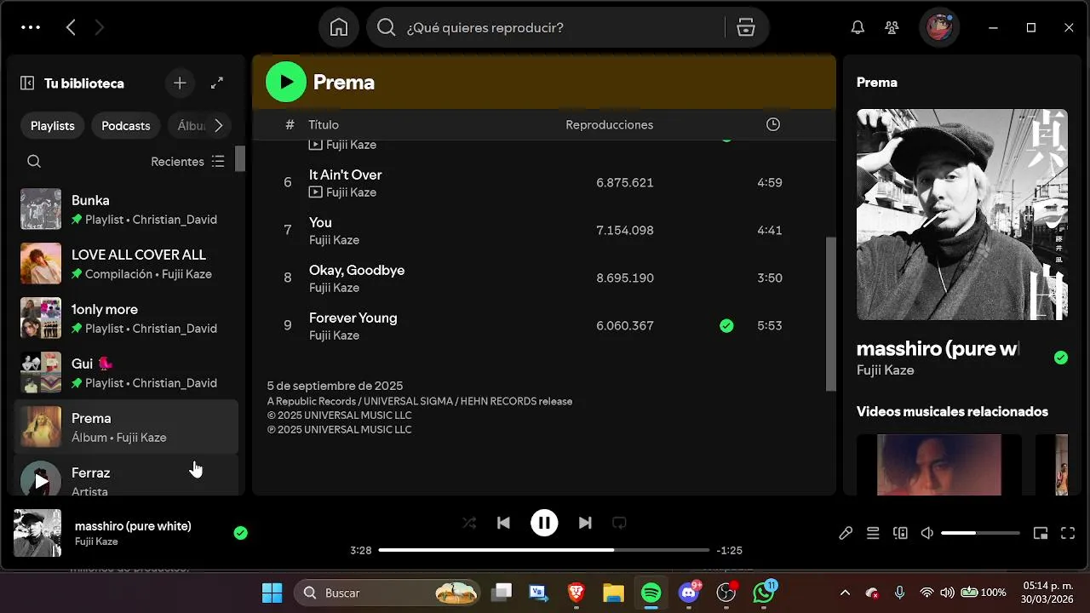Open Windows Start menu
Viewport: 1090px width, 613px height.
pos(272,593)
